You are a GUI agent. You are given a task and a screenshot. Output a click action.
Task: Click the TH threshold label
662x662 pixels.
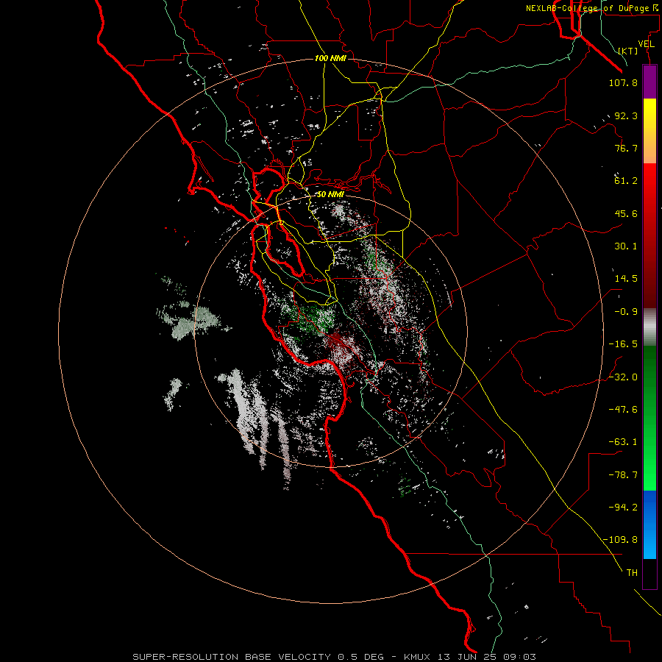(x=632, y=573)
